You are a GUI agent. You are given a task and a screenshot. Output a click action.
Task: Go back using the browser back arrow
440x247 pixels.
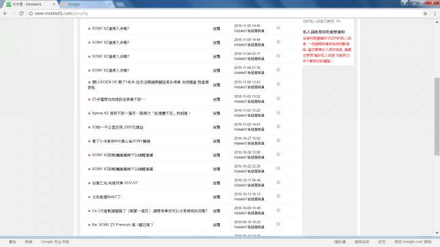tap(5, 13)
